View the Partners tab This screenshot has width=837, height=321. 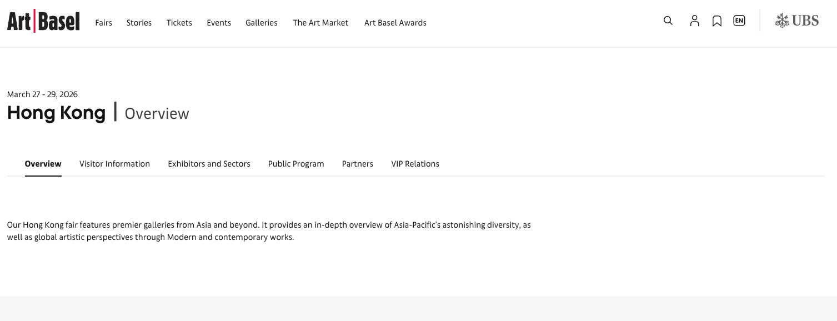pos(358,164)
